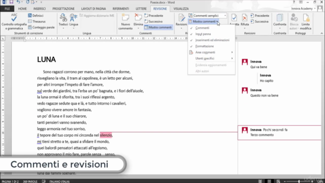Viewport: 325px width, 183px height.
Task: Undo the last action
Action: click(x=18, y=2)
